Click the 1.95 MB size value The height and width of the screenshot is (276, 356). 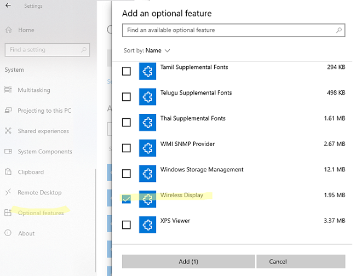335,195
